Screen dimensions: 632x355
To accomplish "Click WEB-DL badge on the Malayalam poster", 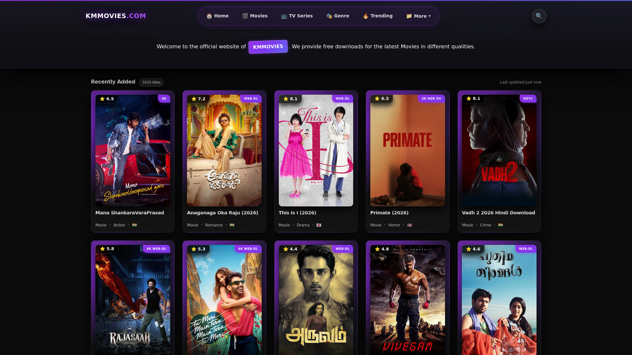I will tap(526, 249).
